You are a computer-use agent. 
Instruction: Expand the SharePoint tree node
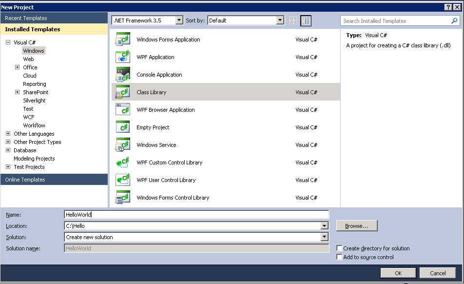[x=18, y=92]
